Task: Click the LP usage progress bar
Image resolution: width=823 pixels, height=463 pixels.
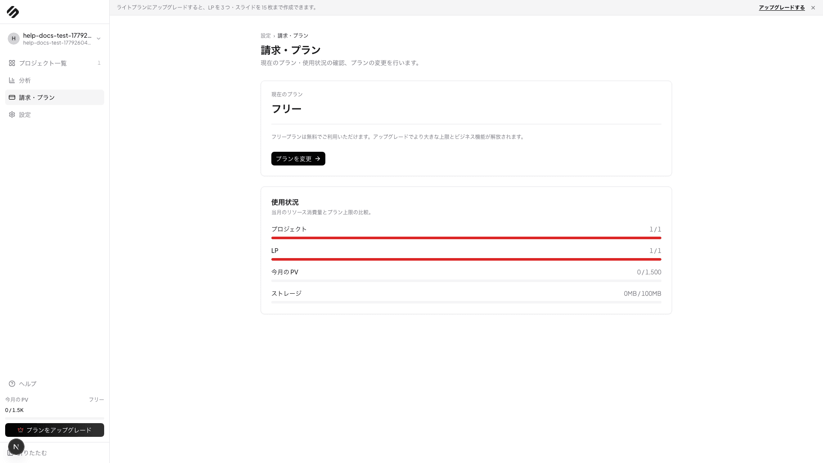Action: coord(466,259)
